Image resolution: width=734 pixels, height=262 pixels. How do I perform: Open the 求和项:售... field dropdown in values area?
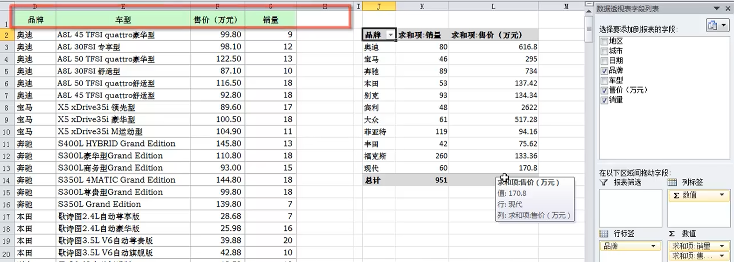pyautogui.click(x=721, y=256)
